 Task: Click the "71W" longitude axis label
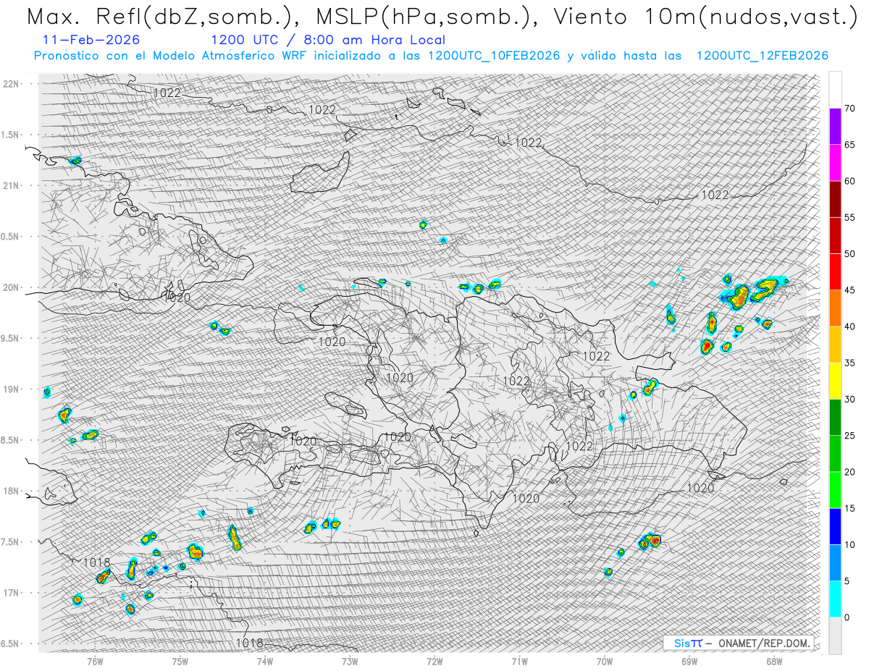519,661
